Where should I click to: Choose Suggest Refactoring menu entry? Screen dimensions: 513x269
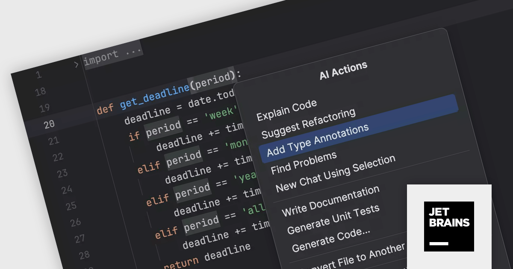(308, 123)
